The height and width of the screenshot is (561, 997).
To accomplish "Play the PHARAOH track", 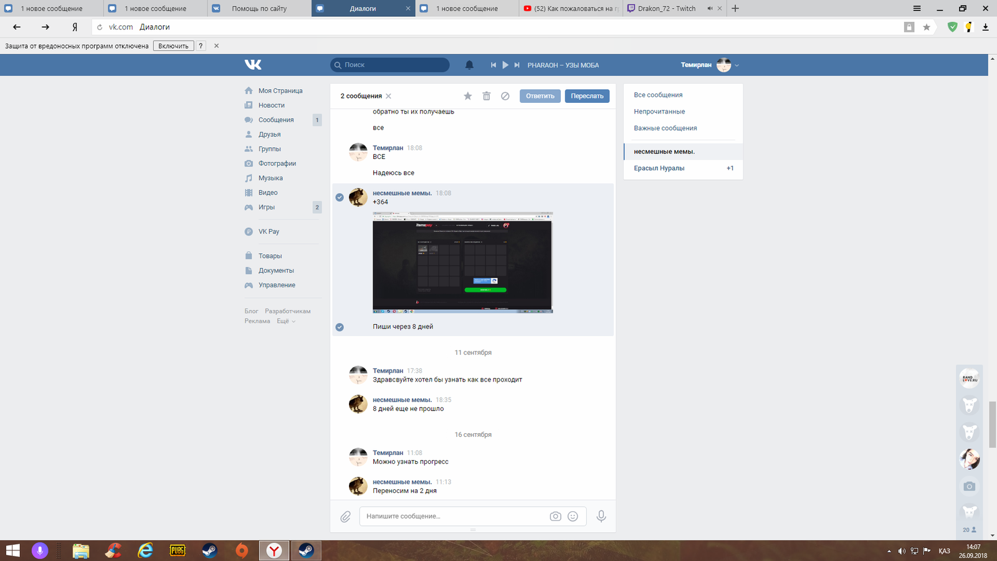I will click(505, 65).
